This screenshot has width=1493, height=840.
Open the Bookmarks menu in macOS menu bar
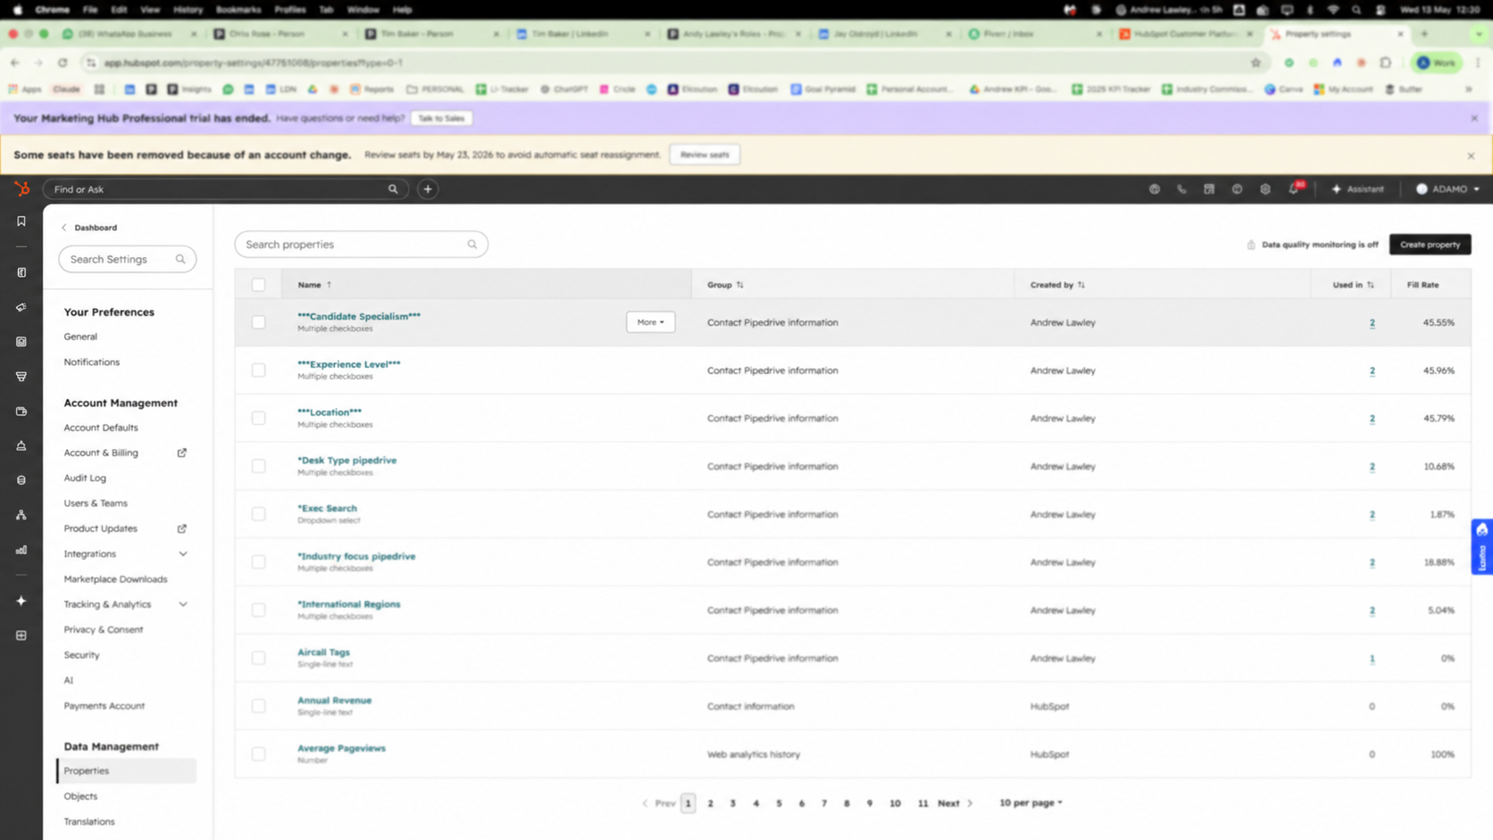[x=238, y=10]
